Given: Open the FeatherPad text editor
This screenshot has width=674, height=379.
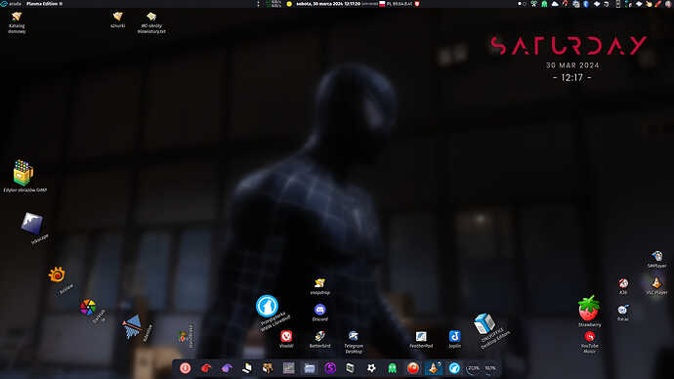Looking at the screenshot, I should point(421,336).
